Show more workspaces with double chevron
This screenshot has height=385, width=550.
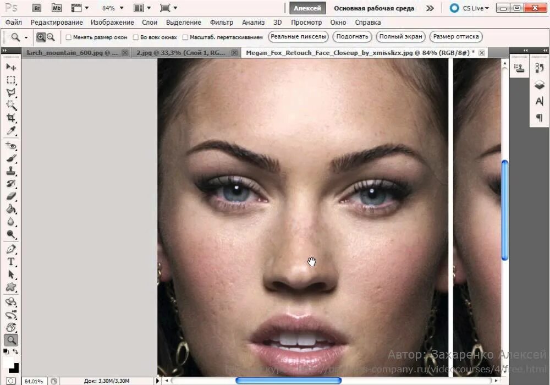(430, 8)
